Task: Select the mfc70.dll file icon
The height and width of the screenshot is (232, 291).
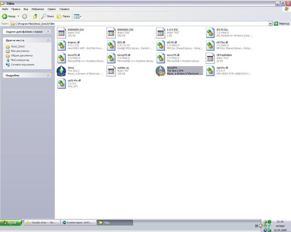Action: click(x=160, y=46)
